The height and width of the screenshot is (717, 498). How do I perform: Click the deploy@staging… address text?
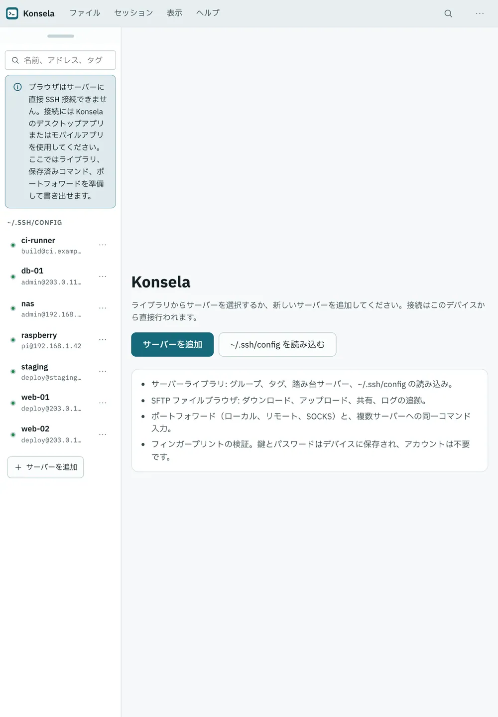(x=51, y=378)
